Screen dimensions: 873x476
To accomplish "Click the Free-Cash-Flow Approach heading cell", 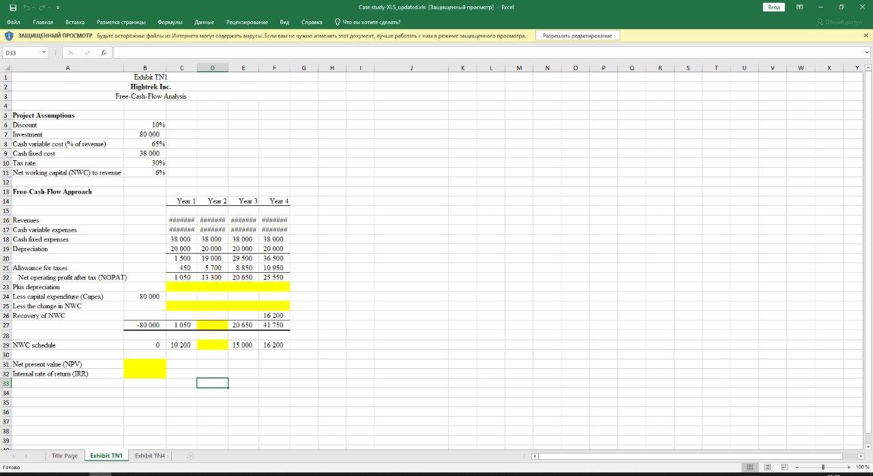I will 52,192.
